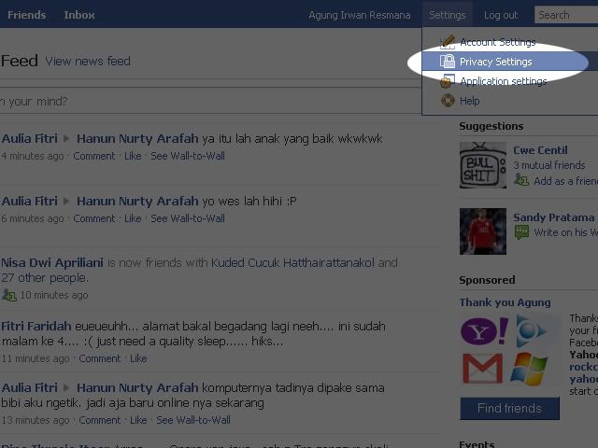
Task: Click the Application settings icon
Action: pyautogui.click(x=448, y=81)
